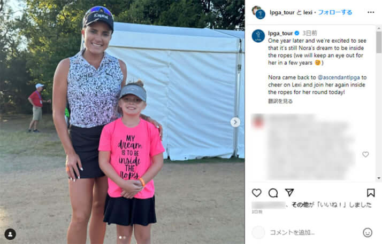382x244 pixels.
Task: Select the second carousel dot indicator
Action: [125, 238]
